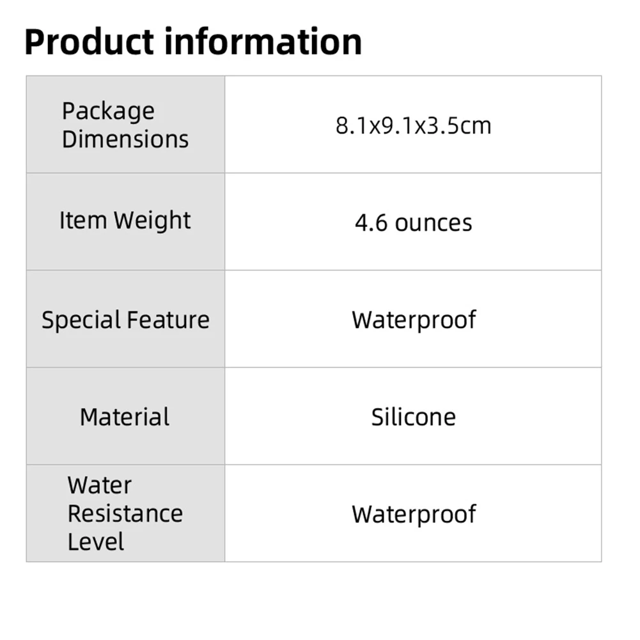Click the 4.6 ounces value cell
640x640 pixels.
(x=413, y=223)
